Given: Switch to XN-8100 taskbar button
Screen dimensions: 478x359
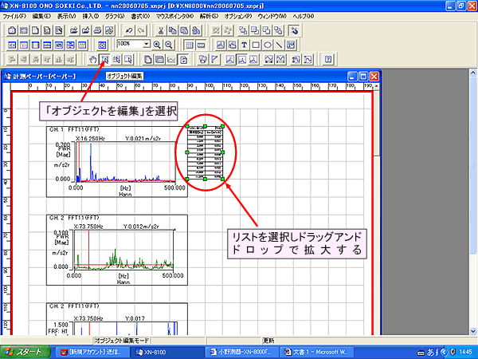Looking at the screenshot, I should 167,353.
